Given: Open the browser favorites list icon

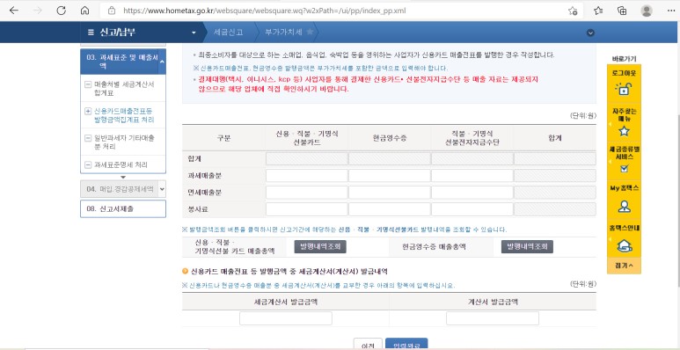Looking at the screenshot, I should click(598, 11).
